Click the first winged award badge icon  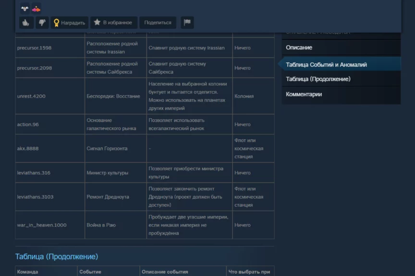pyautogui.click(x=25, y=8)
